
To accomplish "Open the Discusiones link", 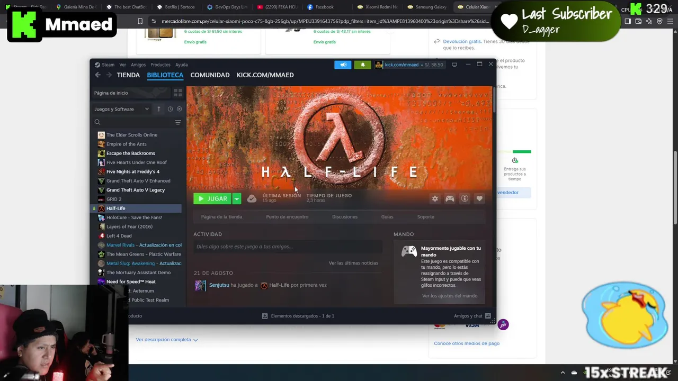I will click(345, 217).
